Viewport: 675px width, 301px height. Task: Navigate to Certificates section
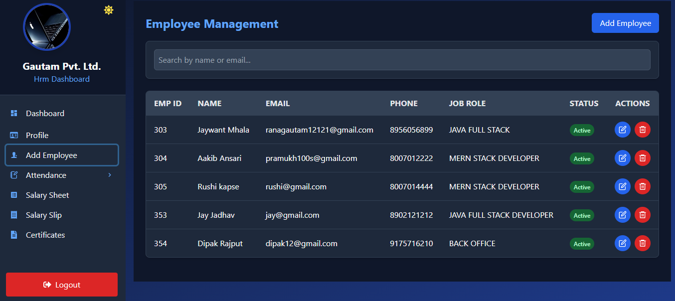point(45,235)
